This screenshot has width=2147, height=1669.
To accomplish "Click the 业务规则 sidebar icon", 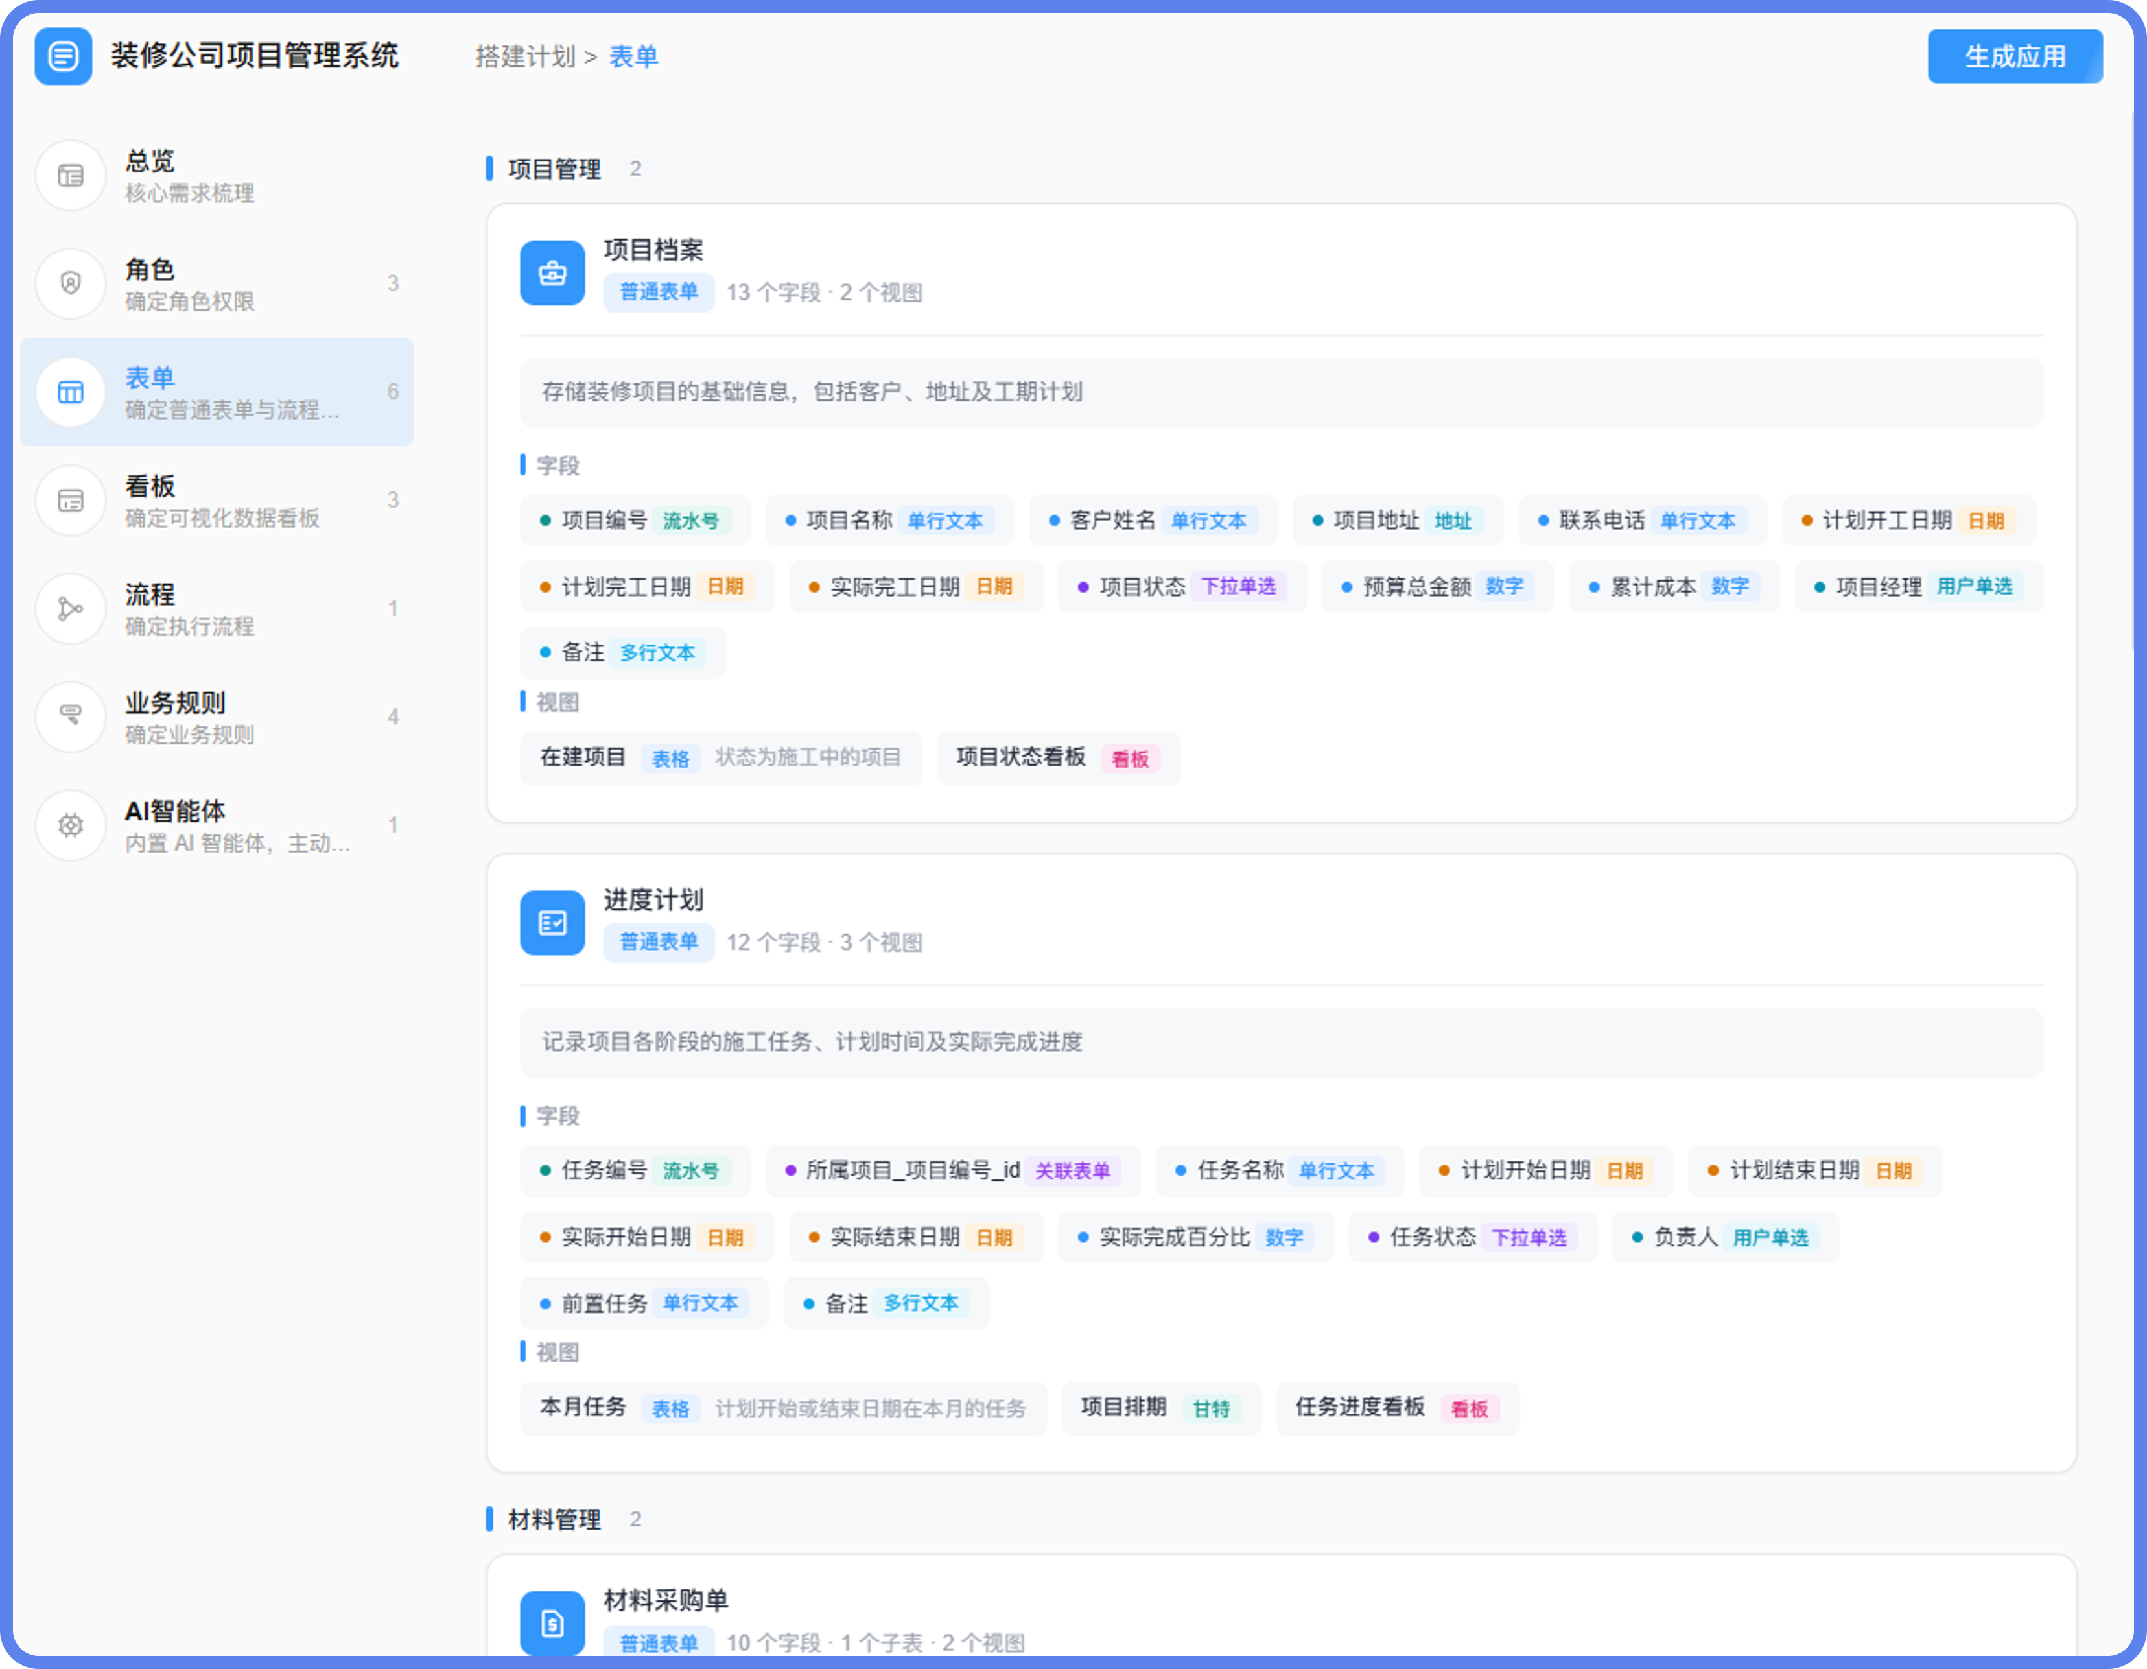I will pos(70,717).
